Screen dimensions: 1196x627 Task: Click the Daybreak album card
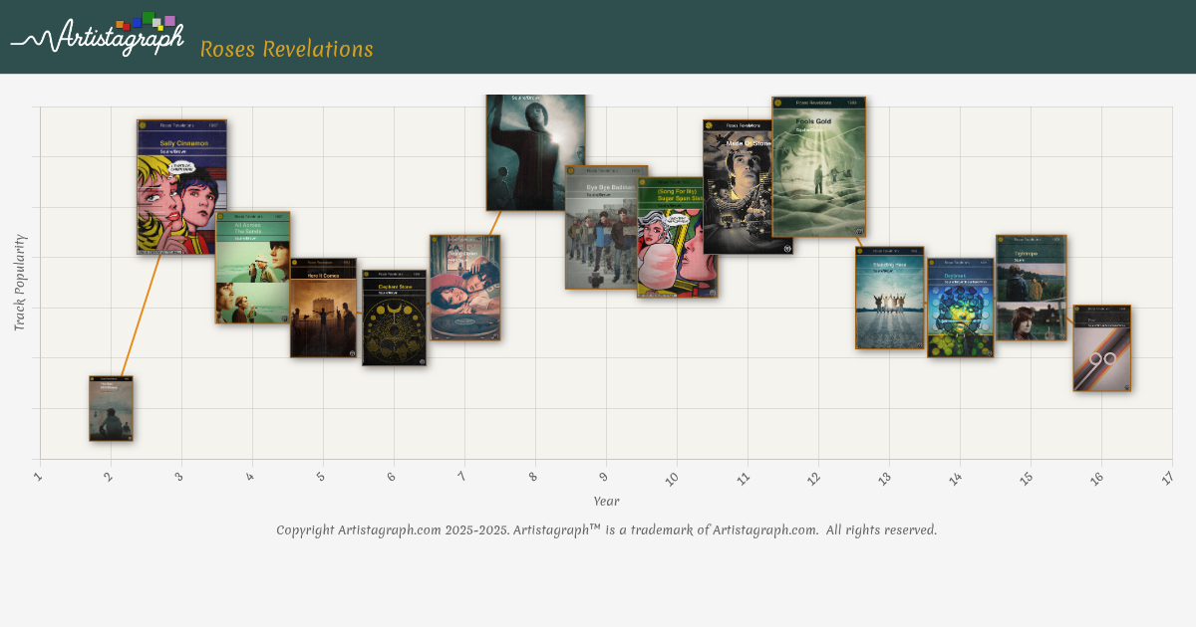(x=960, y=309)
